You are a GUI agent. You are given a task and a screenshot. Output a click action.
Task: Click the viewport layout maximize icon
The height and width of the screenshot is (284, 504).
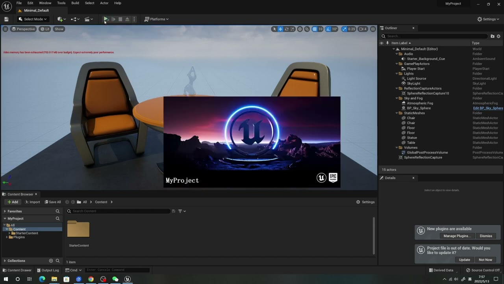373,29
